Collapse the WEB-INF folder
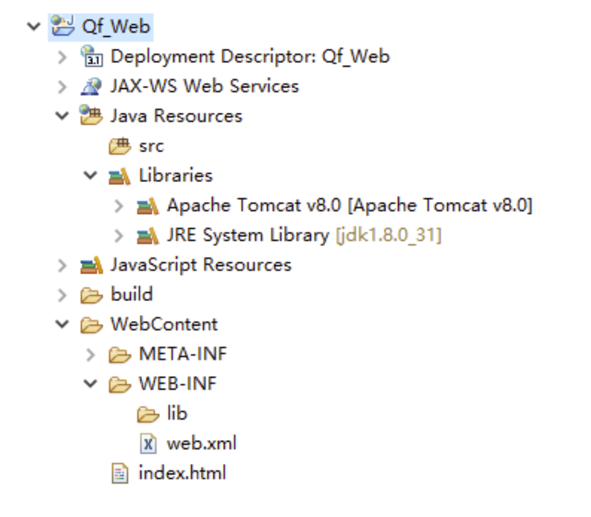This screenshot has width=591, height=517. pos(90,384)
